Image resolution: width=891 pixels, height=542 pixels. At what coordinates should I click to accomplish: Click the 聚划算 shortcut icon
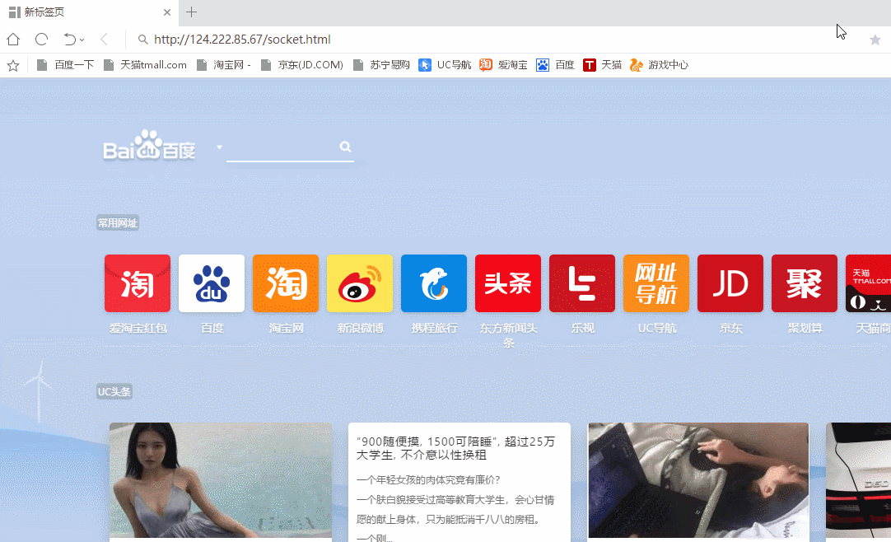tap(805, 283)
